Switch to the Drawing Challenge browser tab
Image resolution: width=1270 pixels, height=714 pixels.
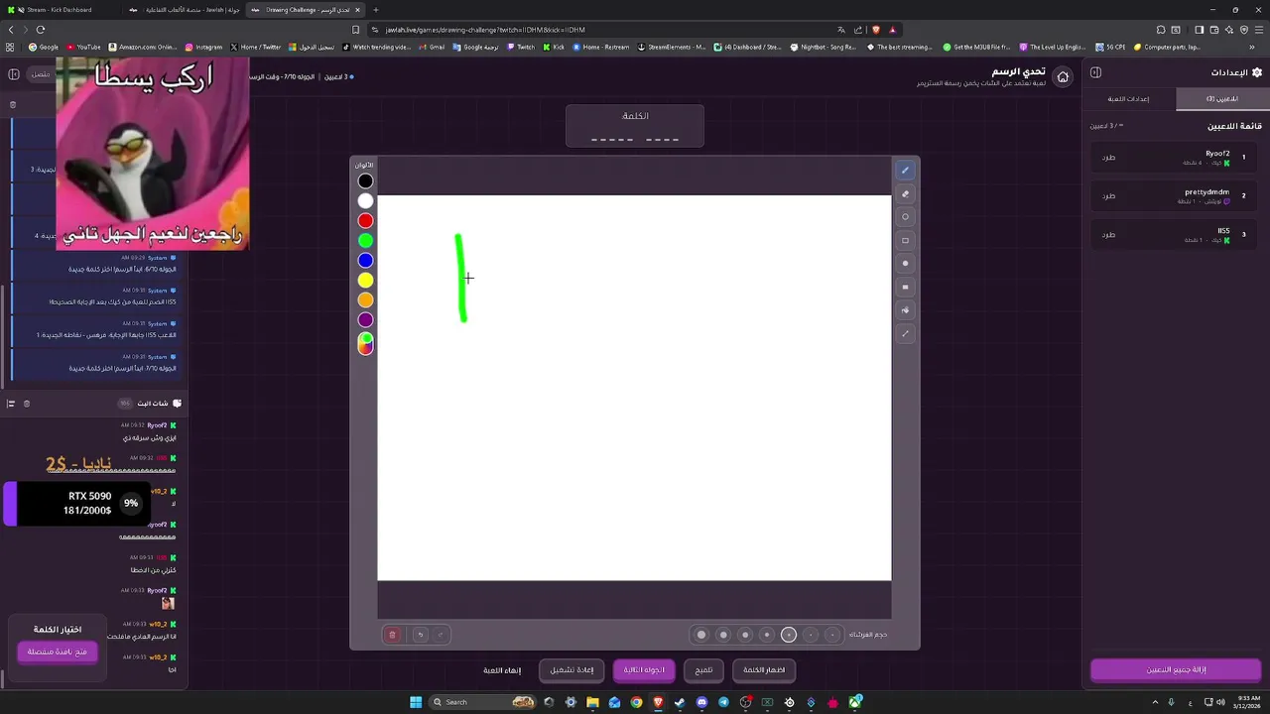pyautogui.click(x=307, y=10)
